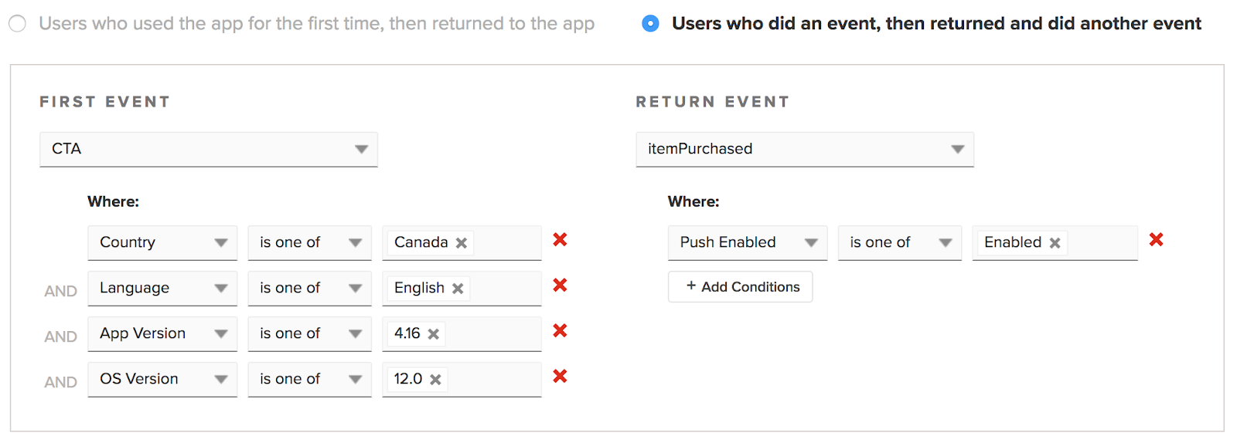This screenshot has height=443, width=1237.
Task: Open 'is one of' operator for App Version
Action: pos(309,333)
